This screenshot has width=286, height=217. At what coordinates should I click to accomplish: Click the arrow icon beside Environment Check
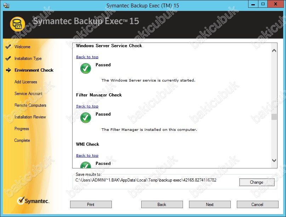[x=8, y=70]
